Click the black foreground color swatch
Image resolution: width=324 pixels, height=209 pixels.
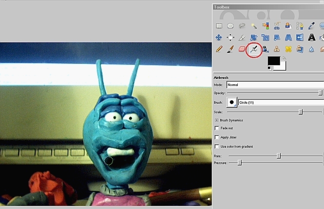point(272,60)
